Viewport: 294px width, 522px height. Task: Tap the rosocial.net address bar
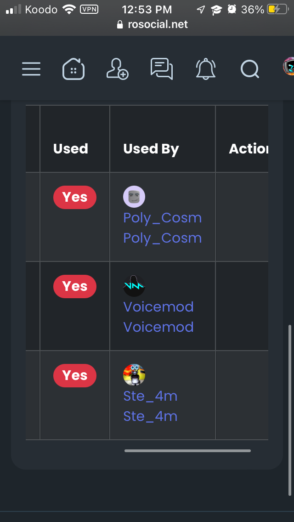tap(153, 24)
